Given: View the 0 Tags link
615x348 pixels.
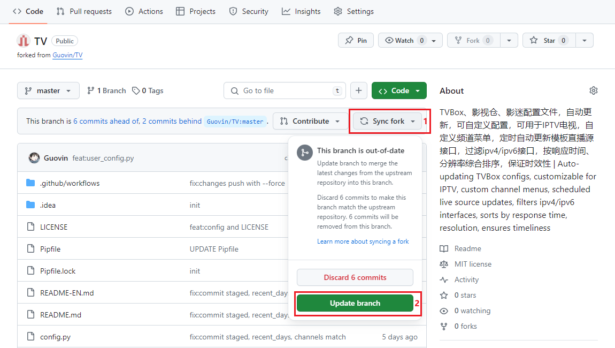Looking at the screenshot, I should point(148,90).
